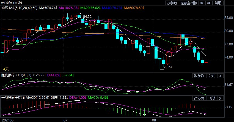Open 改参数 for the MA main chart
This screenshot has height=122, width=234.
tap(172, 3)
